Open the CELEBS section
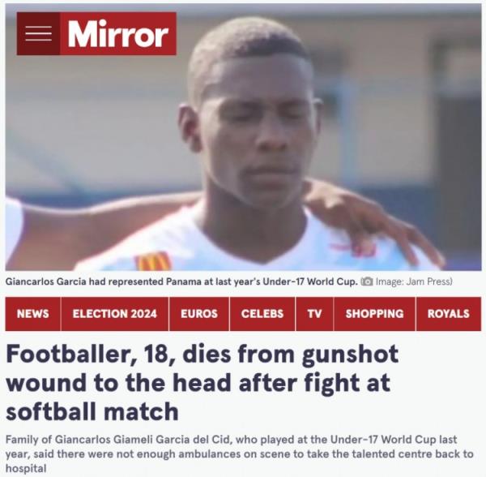Image resolution: width=486 pixels, height=477 pixels. 262,314
